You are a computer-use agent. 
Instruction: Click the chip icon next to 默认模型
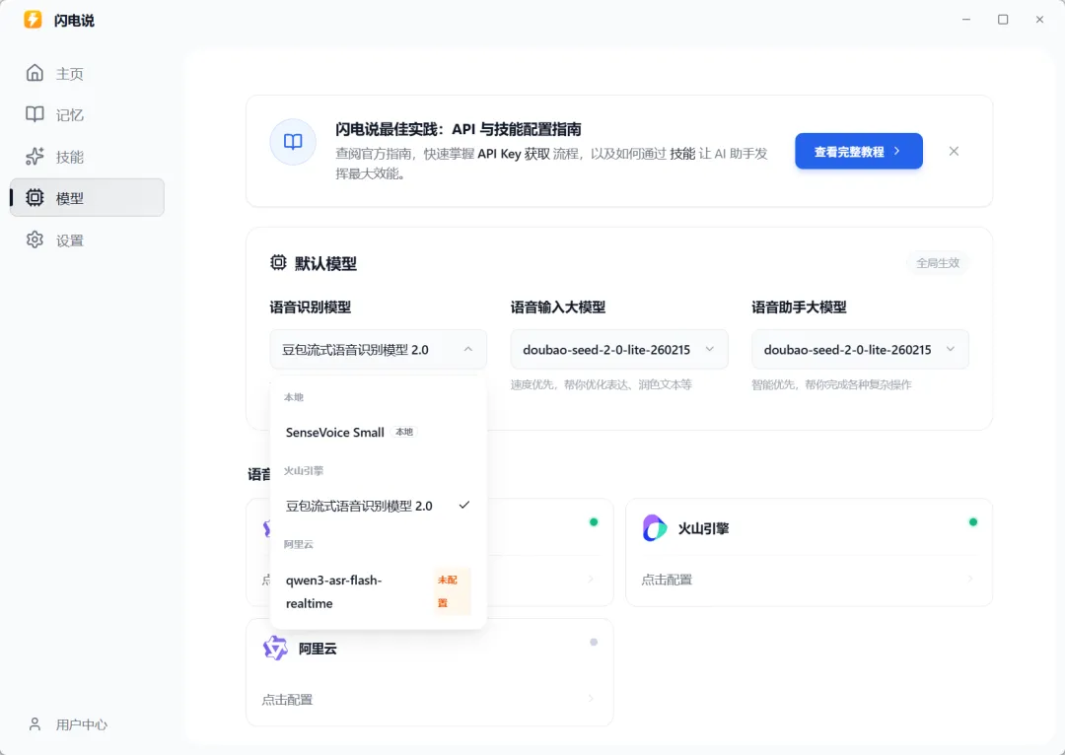278,263
